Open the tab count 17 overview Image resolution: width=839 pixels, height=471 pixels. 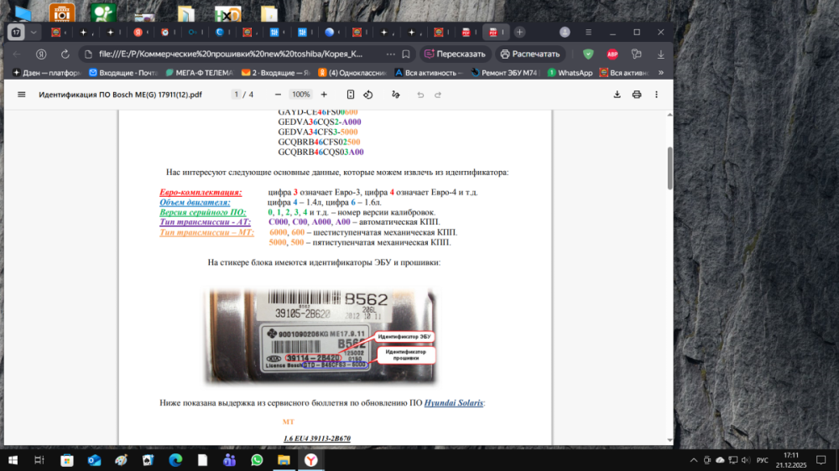(x=16, y=32)
